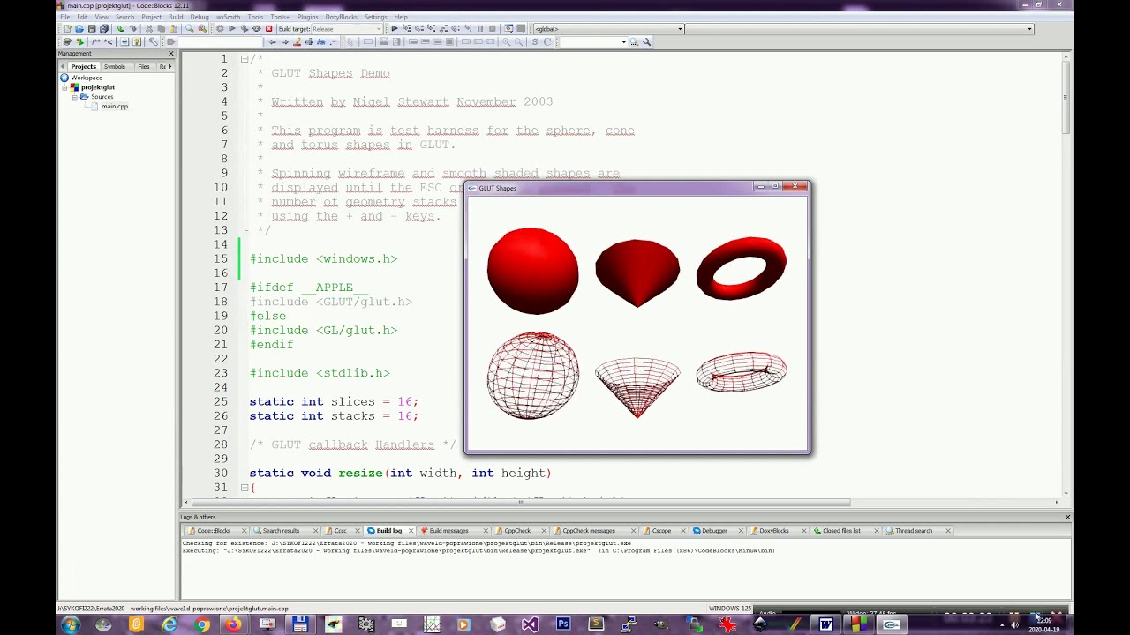Open Chrome from the taskbar
This screenshot has width=1130, height=635.
(x=202, y=624)
